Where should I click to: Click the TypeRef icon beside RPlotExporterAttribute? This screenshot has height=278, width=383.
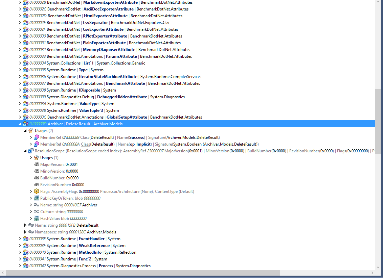(x=25, y=36)
